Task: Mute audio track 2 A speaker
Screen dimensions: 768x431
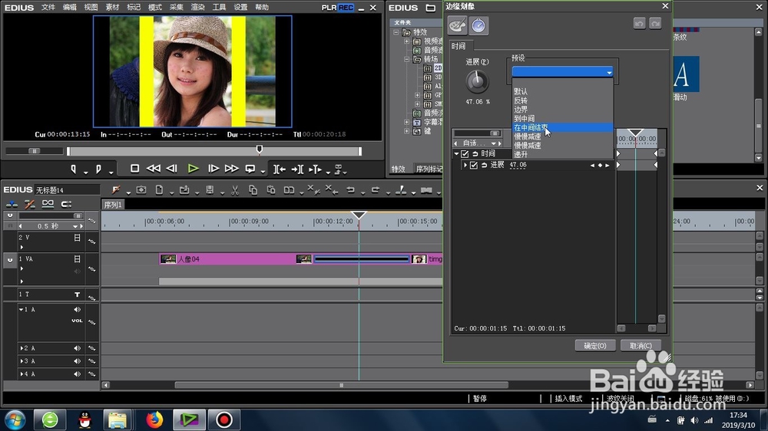Action: click(x=77, y=348)
